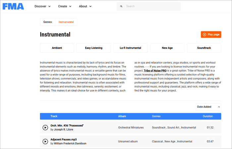Open the Date Added sort dropdown

pos(208,107)
